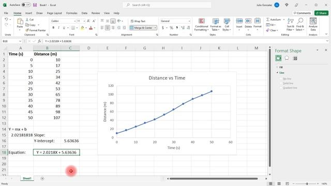This screenshot has height=186, width=331.
Task: Switch to Normal view in status bar
Action: tap(270, 184)
